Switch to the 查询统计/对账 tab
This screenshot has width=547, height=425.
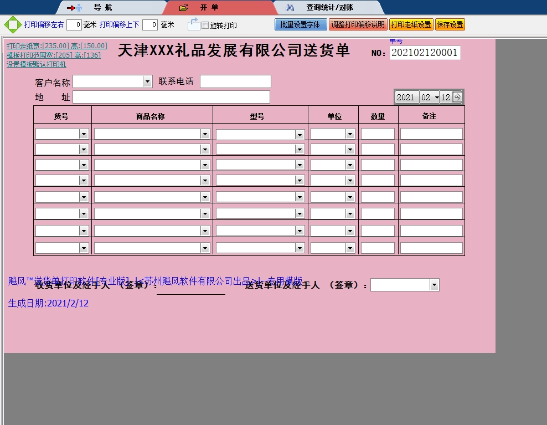click(x=329, y=8)
